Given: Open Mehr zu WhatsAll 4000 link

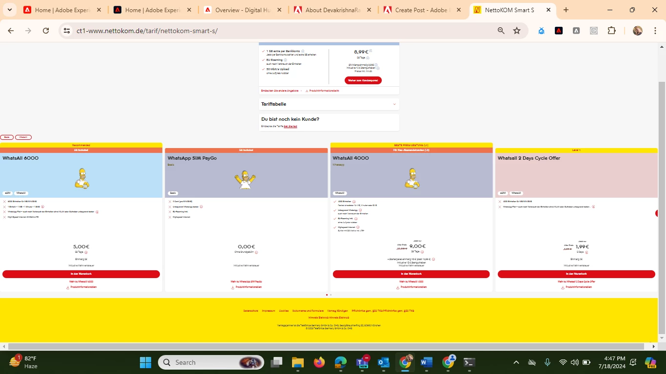Looking at the screenshot, I should click(411, 281).
